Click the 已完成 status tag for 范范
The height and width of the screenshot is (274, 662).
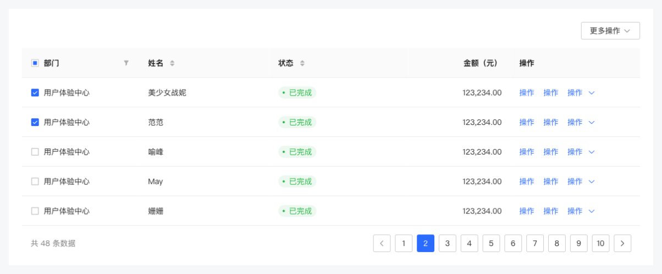click(x=297, y=123)
